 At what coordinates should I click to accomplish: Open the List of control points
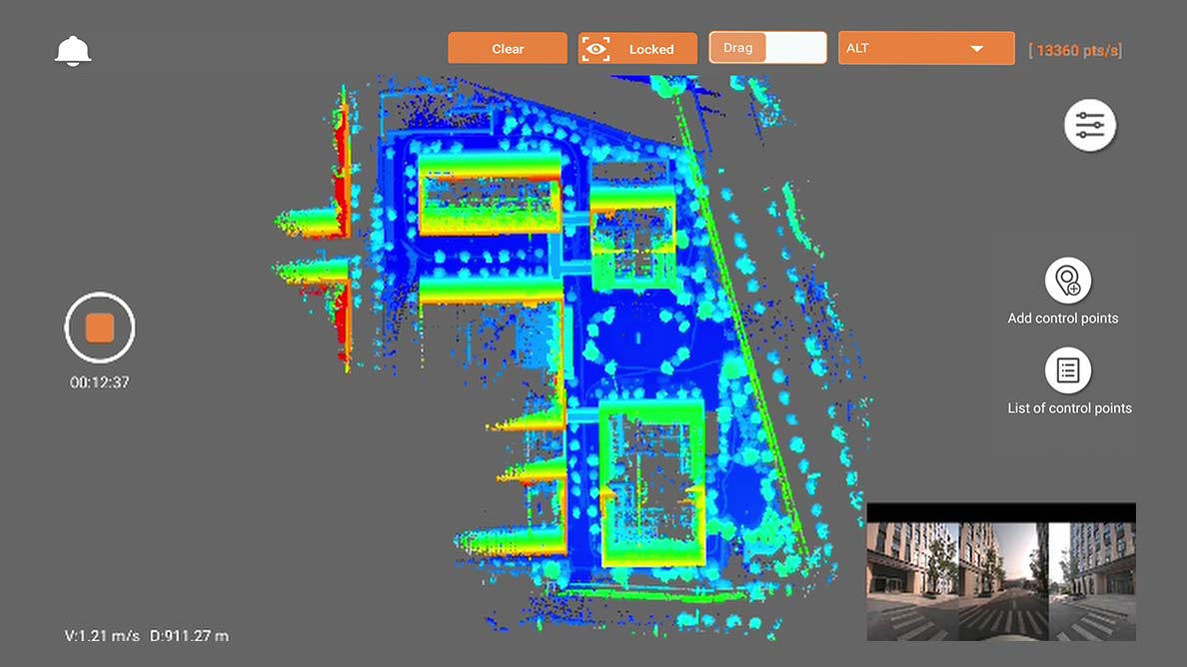click(1067, 370)
